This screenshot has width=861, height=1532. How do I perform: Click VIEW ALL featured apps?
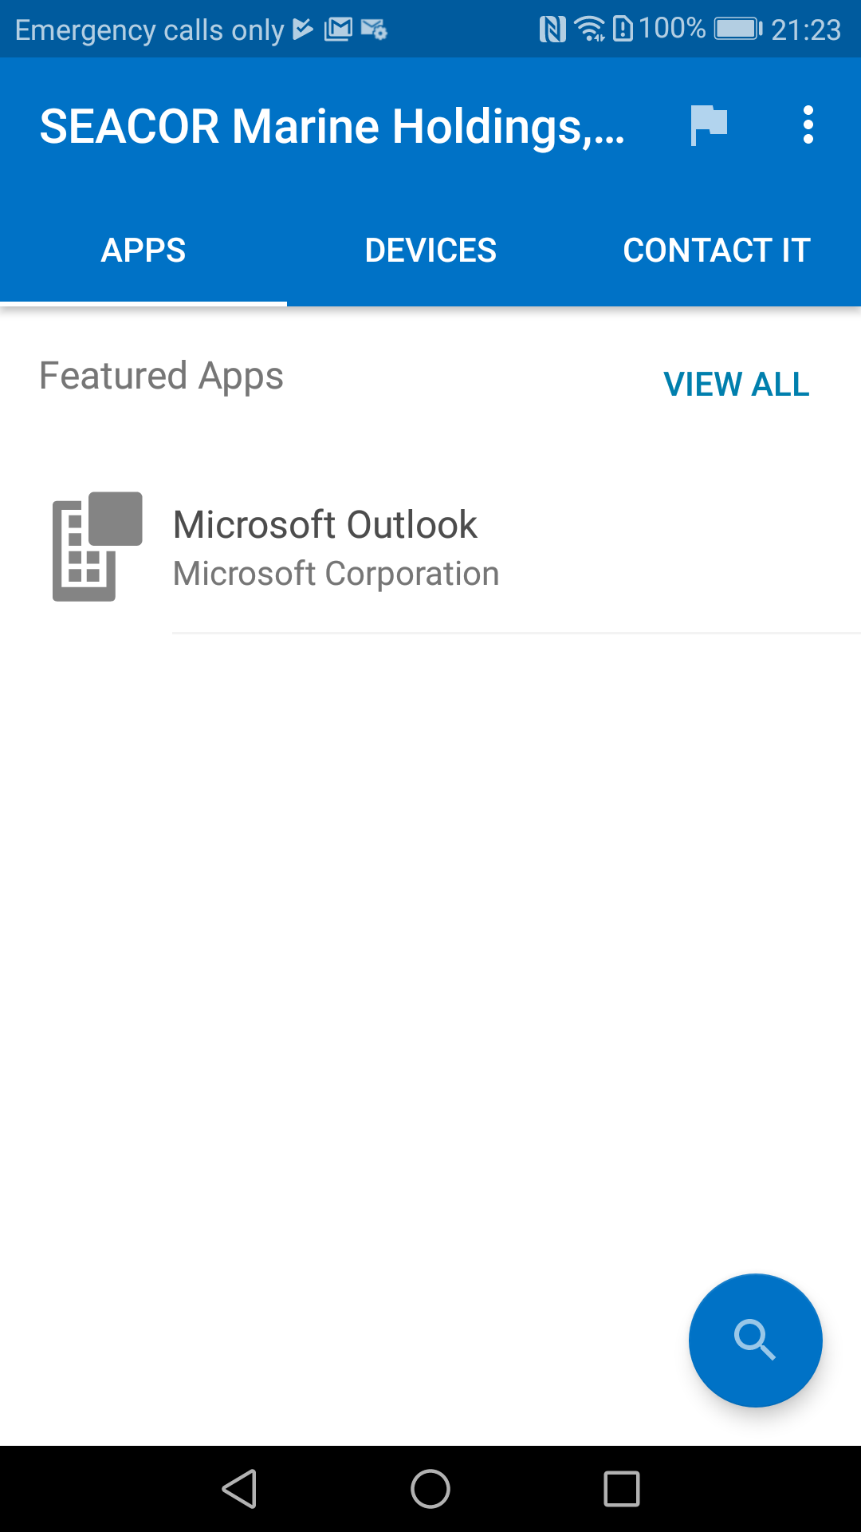(736, 385)
